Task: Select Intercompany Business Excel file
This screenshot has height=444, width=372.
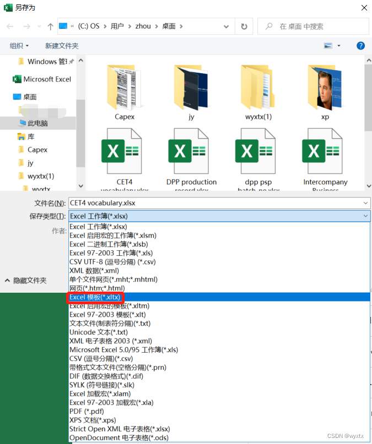Action: (325, 159)
